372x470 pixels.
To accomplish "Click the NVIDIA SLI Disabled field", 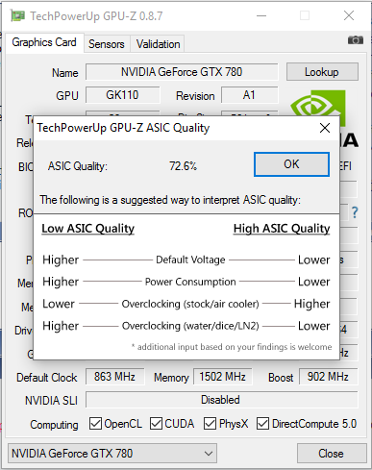I will tap(221, 400).
